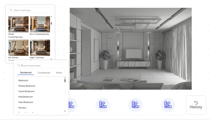The width and height of the screenshot is (211, 120).
Task: Click the History clock icon
Action: pyautogui.click(x=196, y=103)
